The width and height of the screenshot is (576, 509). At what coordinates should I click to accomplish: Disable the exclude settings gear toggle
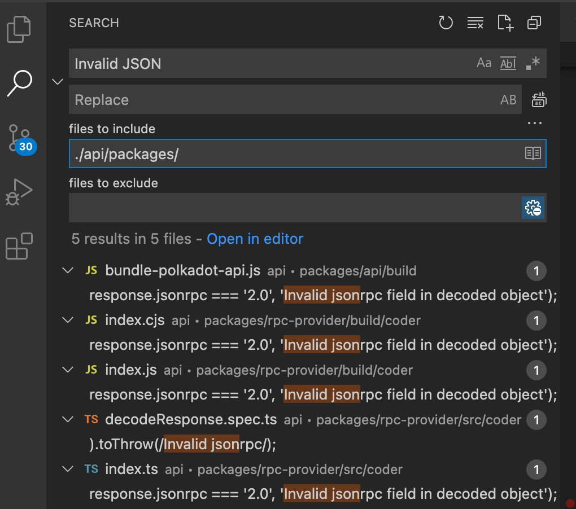(x=533, y=207)
